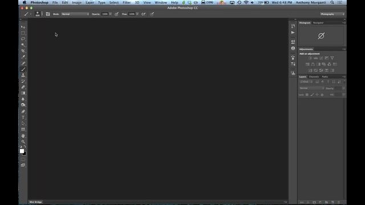Select the Eyedropper tool
The width and height of the screenshot is (365, 205).
23,57
